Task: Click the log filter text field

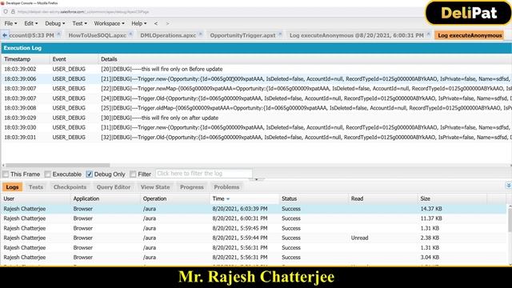Action: [x=204, y=174]
